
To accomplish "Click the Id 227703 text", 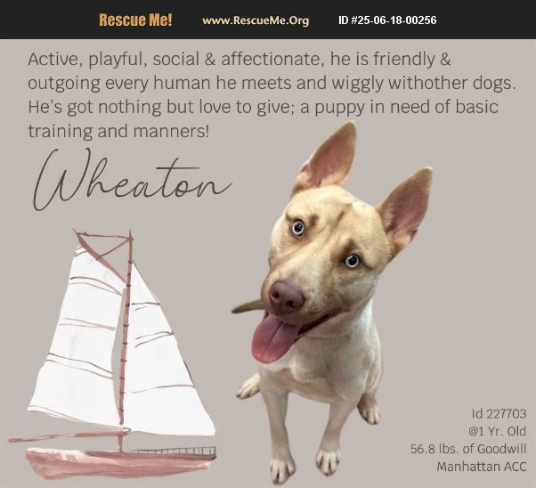I will (499, 414).
